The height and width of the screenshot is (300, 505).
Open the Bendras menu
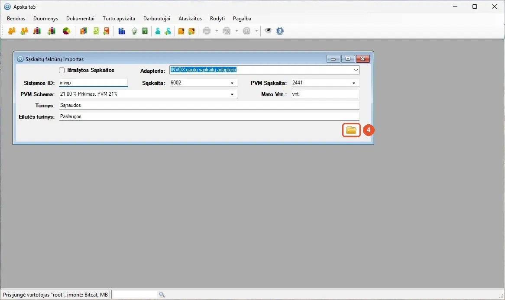[16, 19]
